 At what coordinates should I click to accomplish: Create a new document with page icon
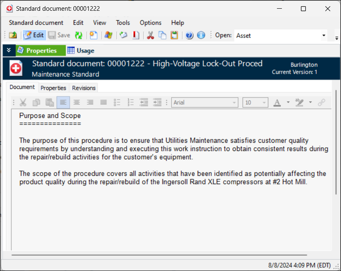coord(93,35)
